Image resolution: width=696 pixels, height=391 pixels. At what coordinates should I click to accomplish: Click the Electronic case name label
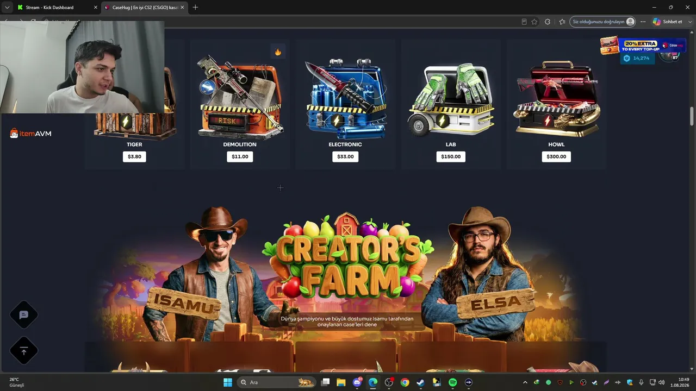tap(345, 144)
